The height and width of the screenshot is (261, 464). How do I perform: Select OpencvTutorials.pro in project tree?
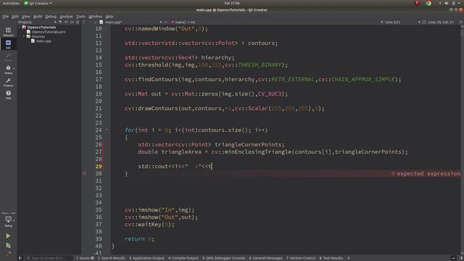tap(49, 32)
